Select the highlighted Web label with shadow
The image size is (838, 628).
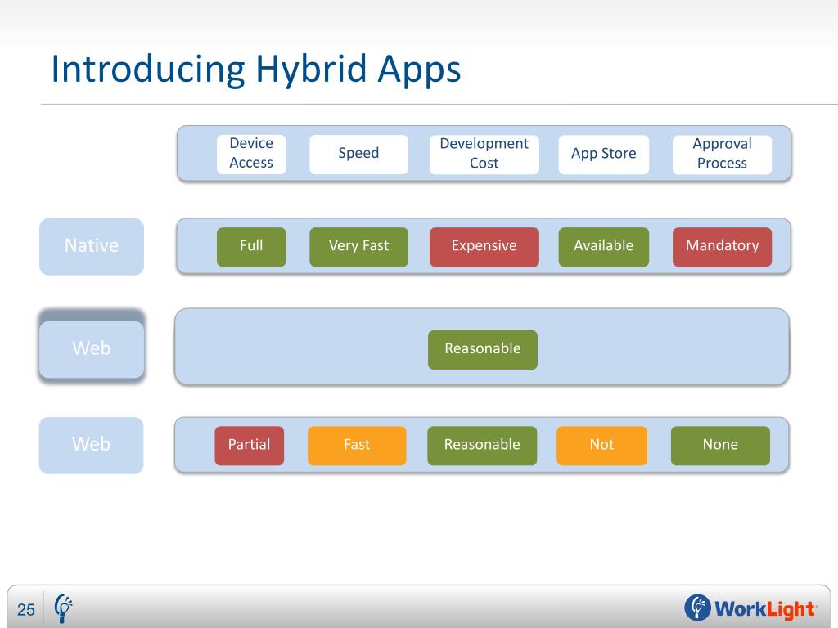(92, 348)
